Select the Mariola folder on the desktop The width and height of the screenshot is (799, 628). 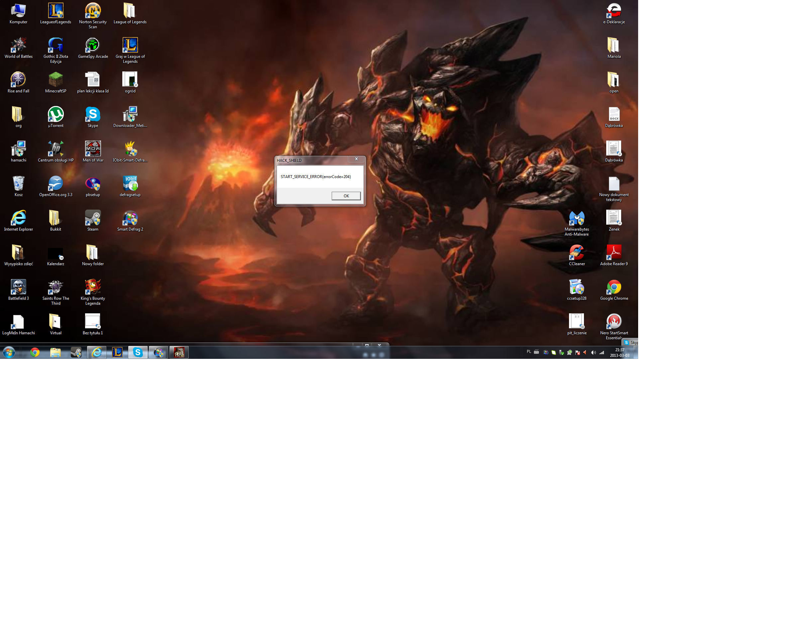[x=614, y=48]
